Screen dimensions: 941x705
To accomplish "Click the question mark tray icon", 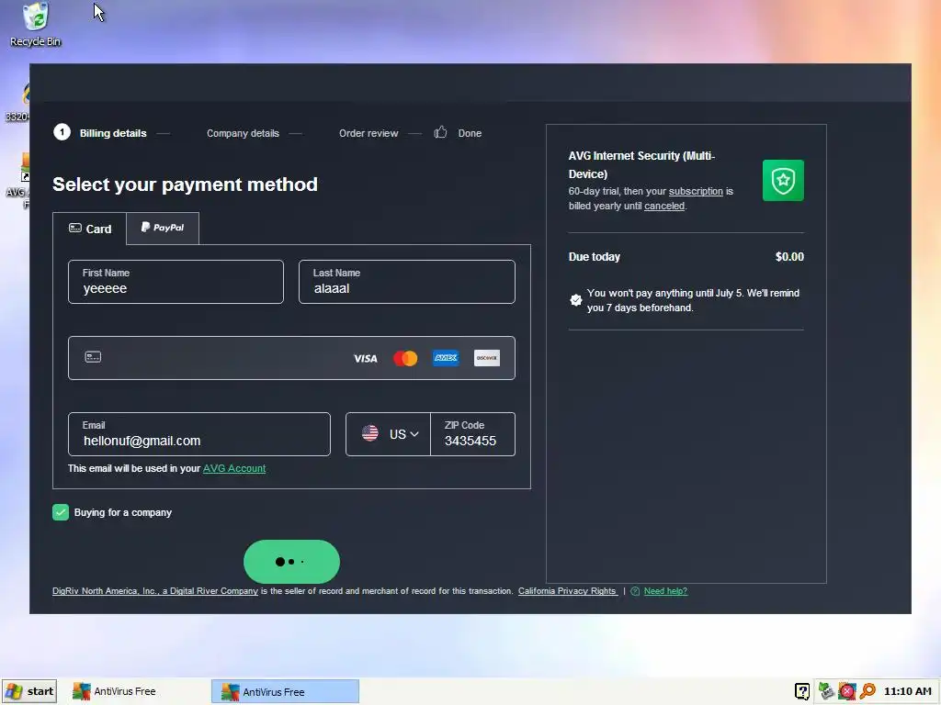I will point(802,691).
